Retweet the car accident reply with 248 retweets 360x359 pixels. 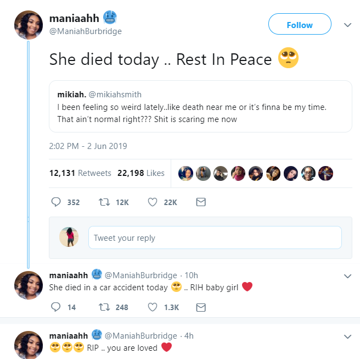(x=103, y=307)
